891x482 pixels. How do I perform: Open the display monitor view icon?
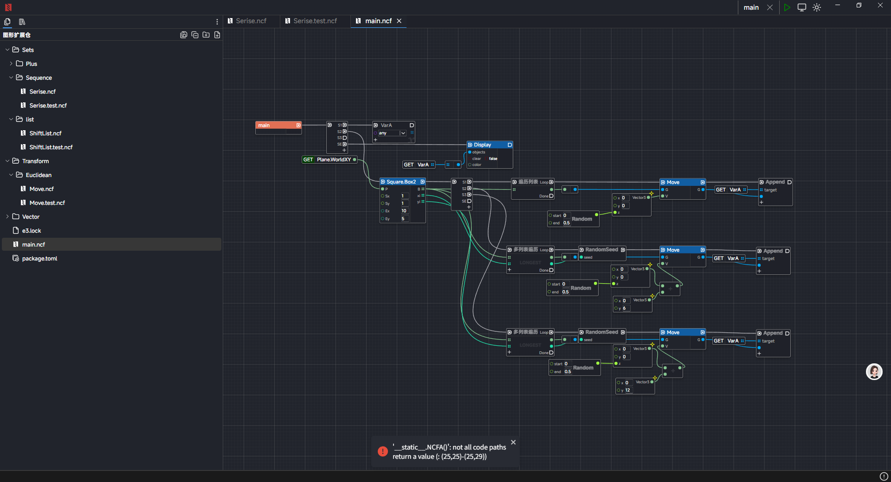coord(801,7)
